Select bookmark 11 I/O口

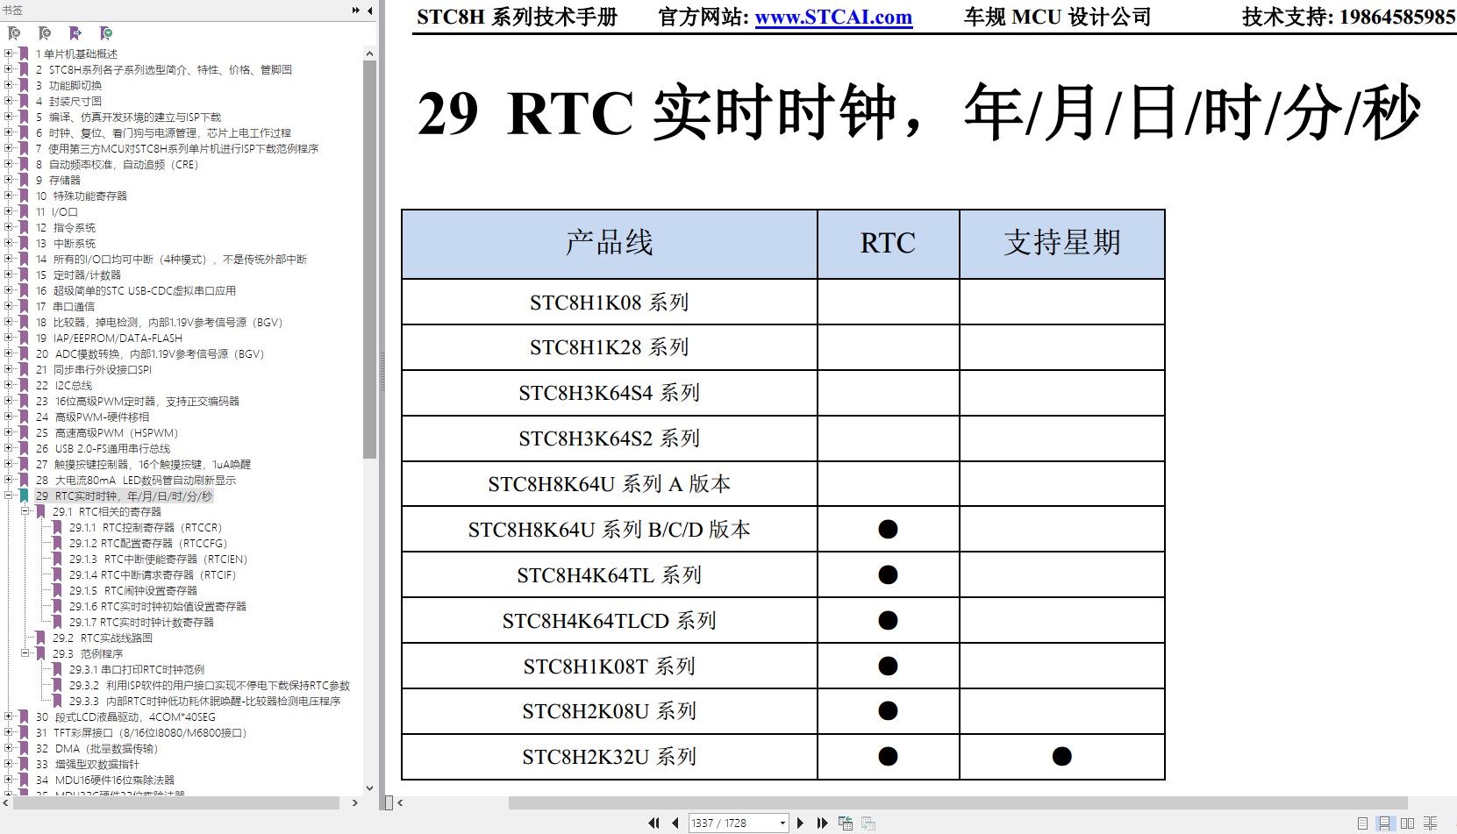57,212
